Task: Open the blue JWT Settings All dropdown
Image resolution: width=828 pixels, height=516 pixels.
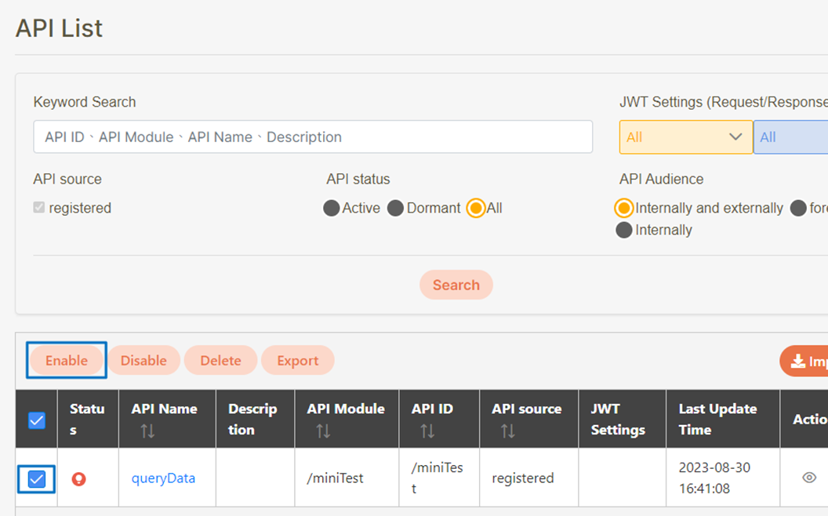Action: click(790, 137)
